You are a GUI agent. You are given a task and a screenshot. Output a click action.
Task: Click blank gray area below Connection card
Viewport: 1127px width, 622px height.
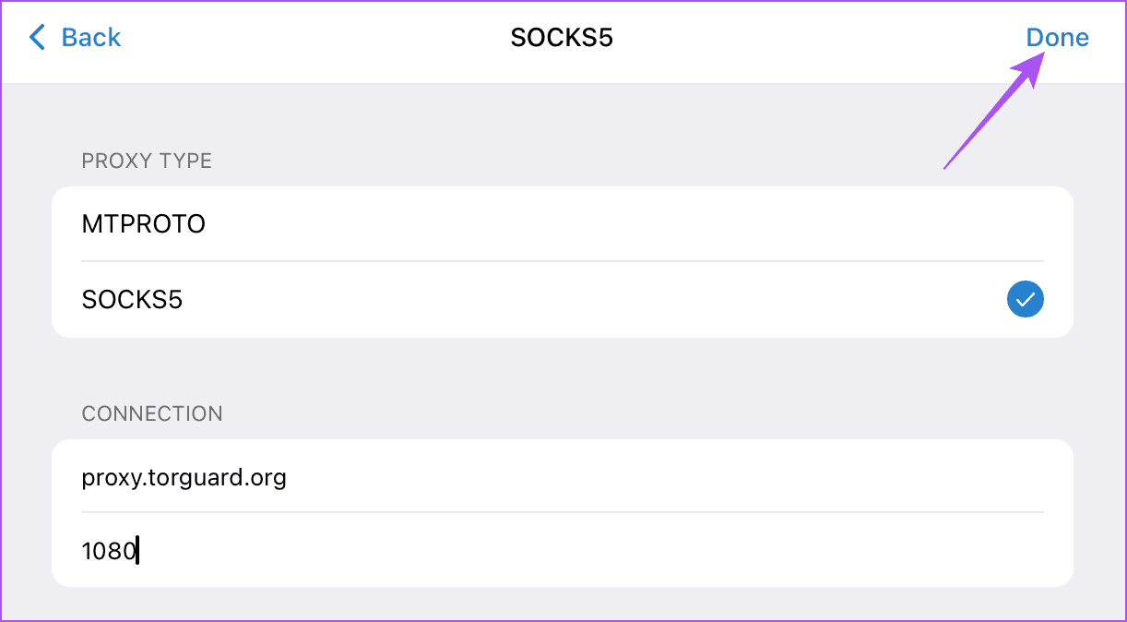pyautogui.click(x=561, y=604)
